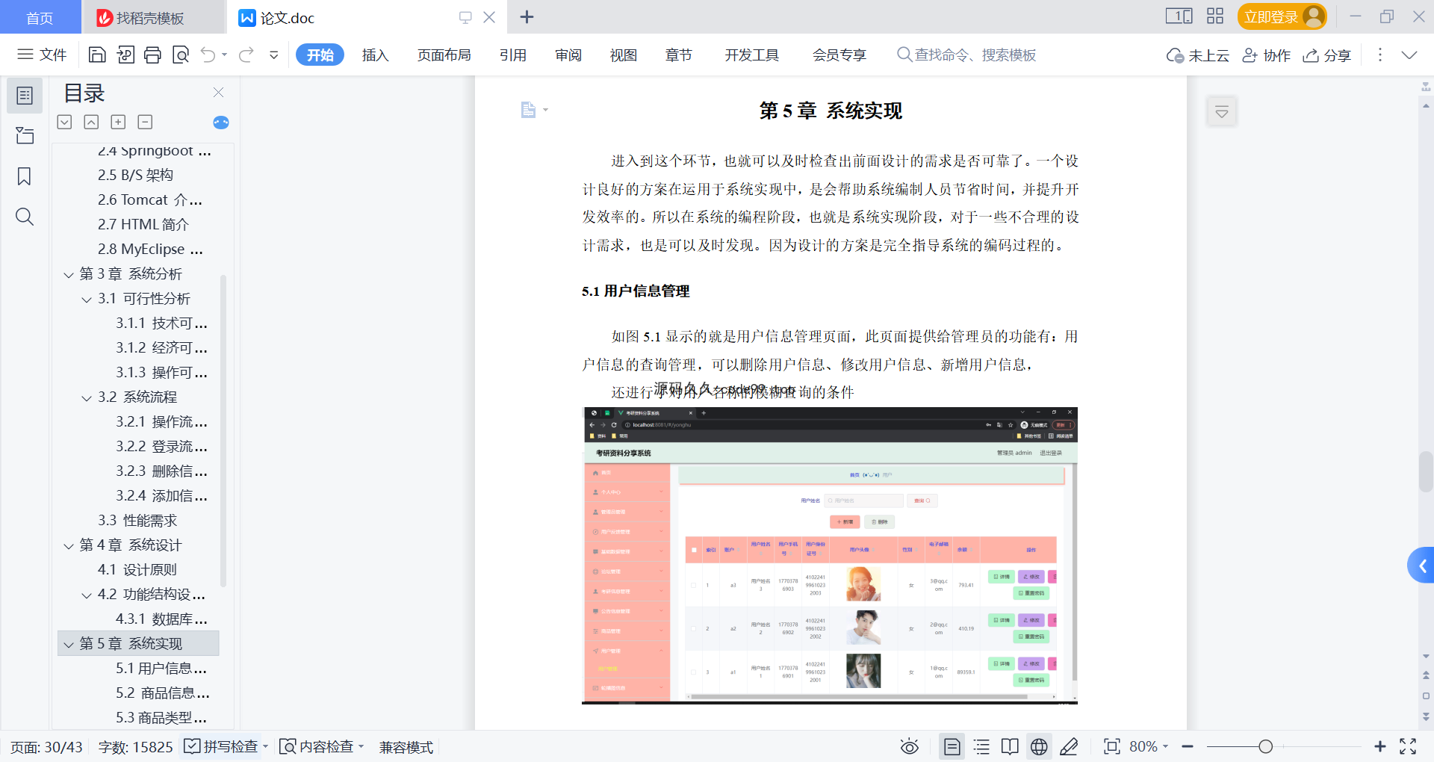The image size is (1434, 762).
Task: Click the Save icon in the toolbar
Action: [x=97, y=55]
